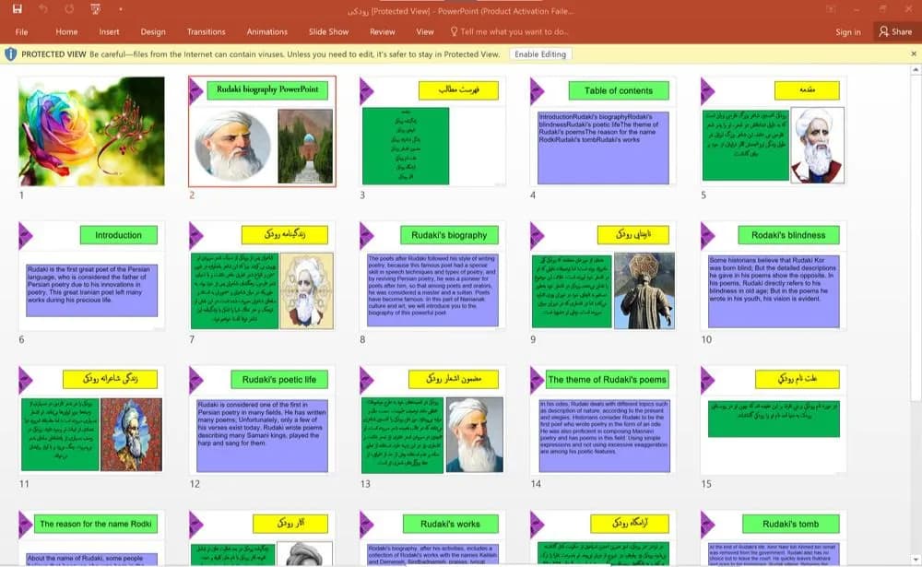The image size is (922, 567).
Task: Select slide 15 thumbnail
Action: (x=774, y=420)
